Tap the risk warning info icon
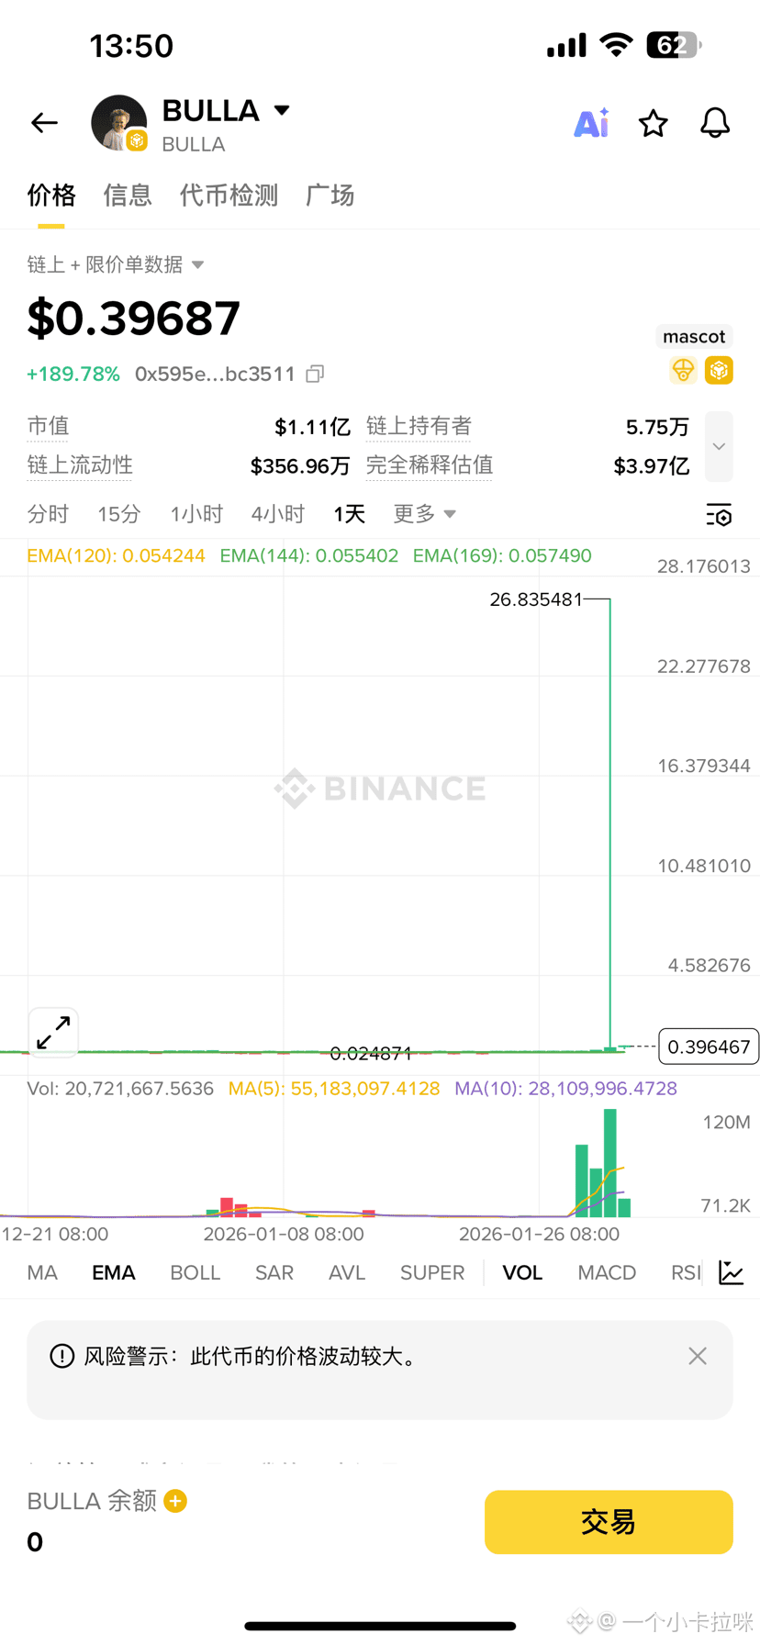Image resolution: width=760 pixels, height=1645 pixels. (x=61, y=1356)
